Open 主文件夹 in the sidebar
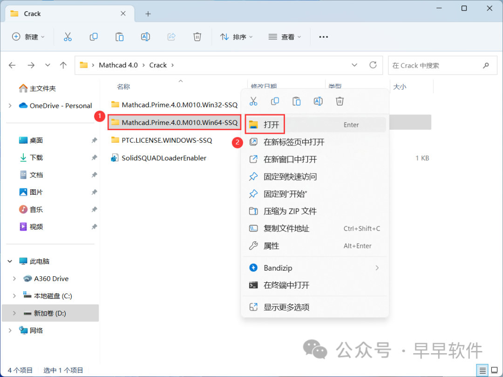 pyautogui.click(x=37, y=88)
